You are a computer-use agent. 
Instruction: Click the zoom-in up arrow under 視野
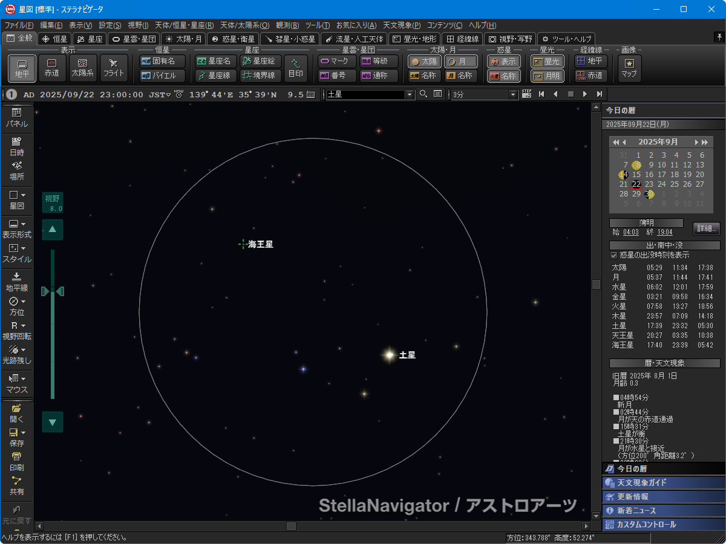53,229
